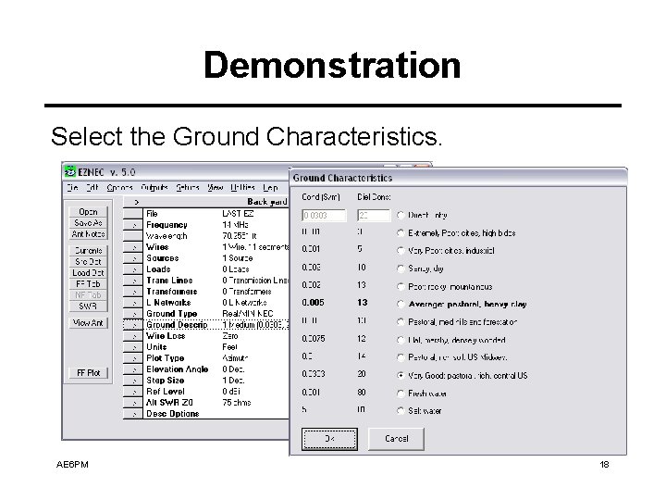The height and width of the screenshot is (500, 666).
Task: Click the selector button beside Loads row
Action: 133,269
